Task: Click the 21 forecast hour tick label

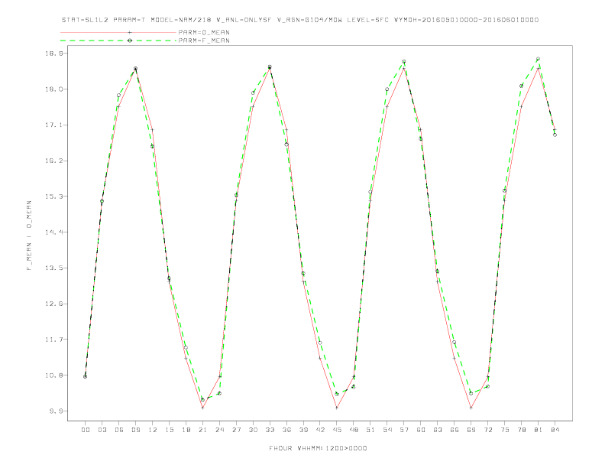Action: pos(202,430)
